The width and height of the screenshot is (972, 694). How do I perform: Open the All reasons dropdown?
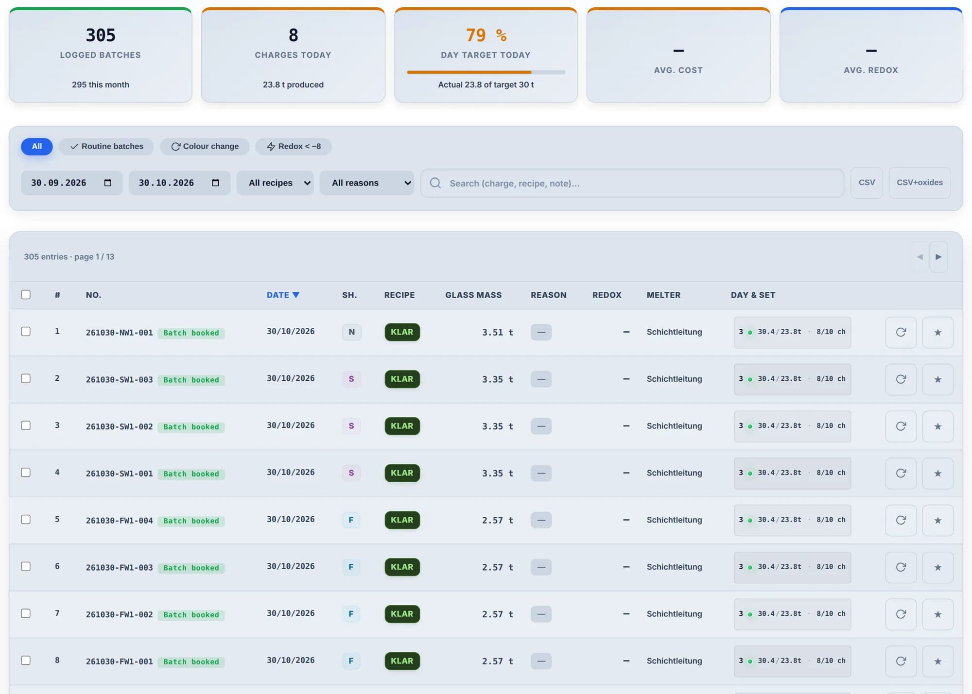tap(367, 183)
